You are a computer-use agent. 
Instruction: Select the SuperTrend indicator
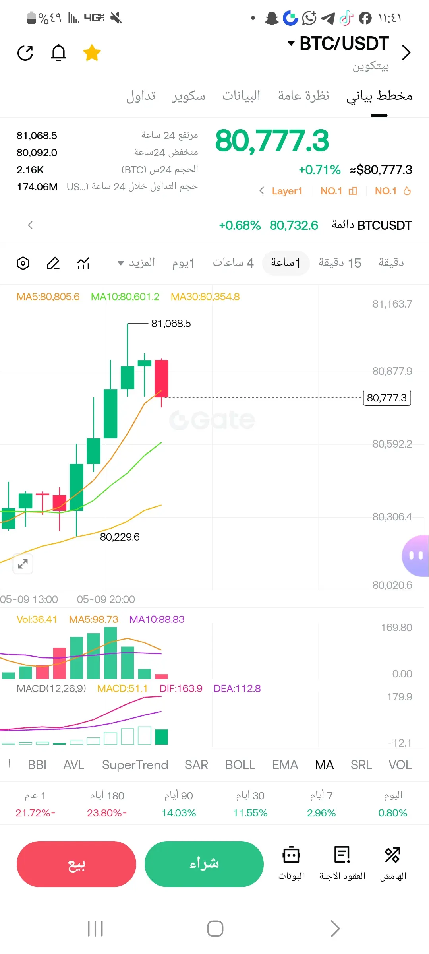point(135,765)
